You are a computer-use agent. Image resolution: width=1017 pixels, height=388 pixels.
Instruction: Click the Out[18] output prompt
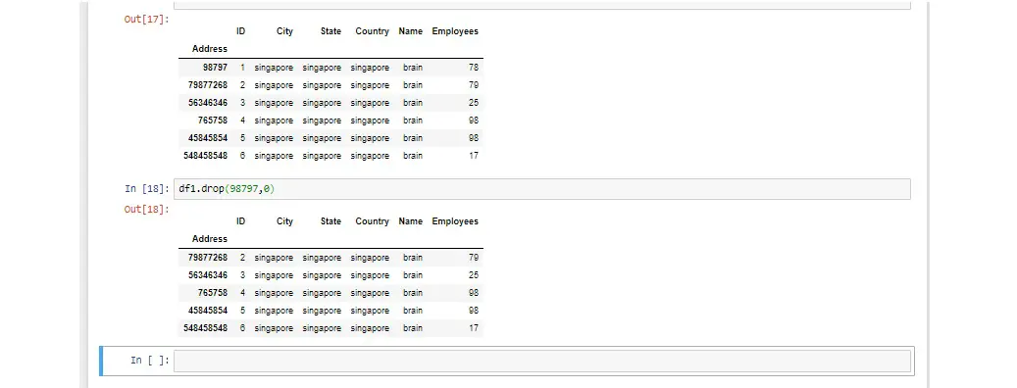[x=146, y=210]
